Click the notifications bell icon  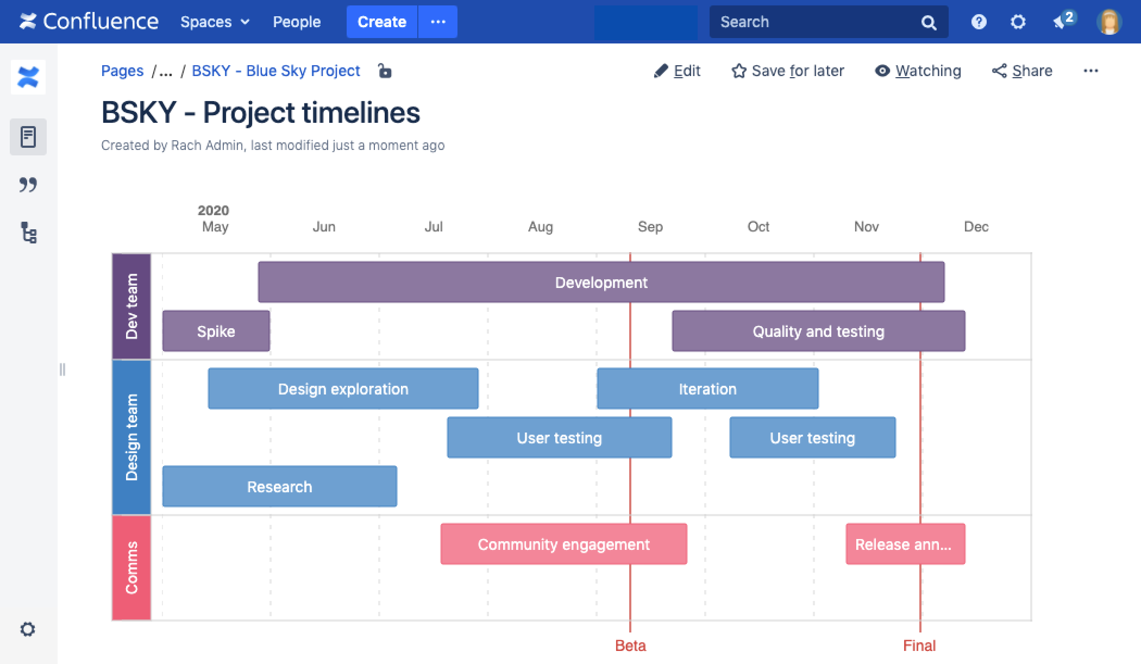click(1062, 21)
